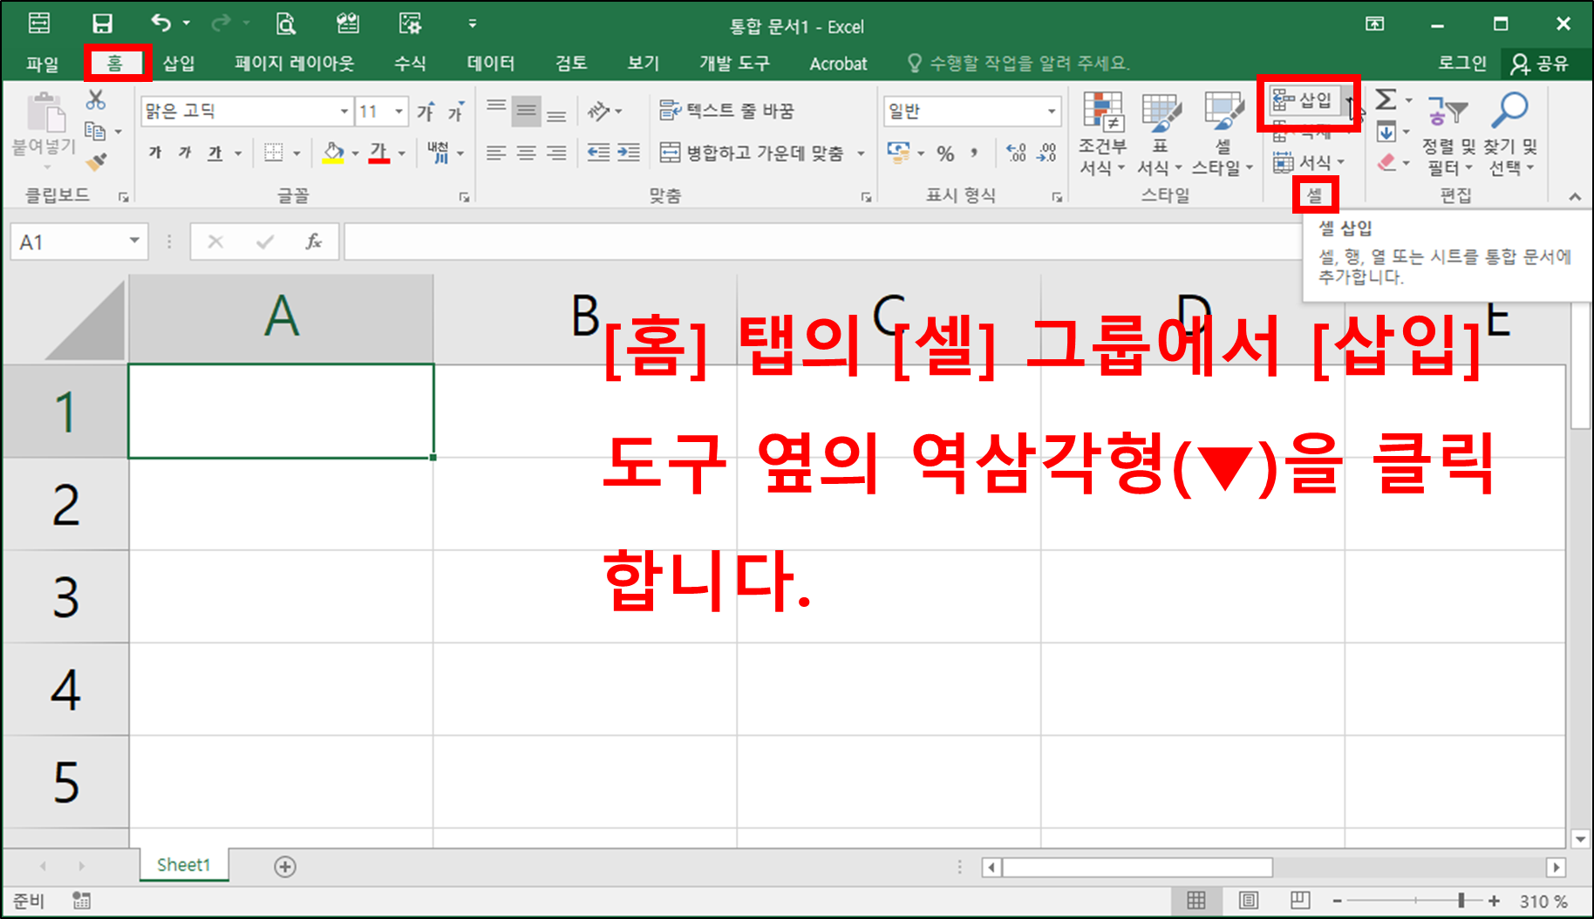Click the red Font Color swatch button
Image resolution: width=1594 pixels, height=919 pixels.
pyautogui.click(x=378, y=153)
